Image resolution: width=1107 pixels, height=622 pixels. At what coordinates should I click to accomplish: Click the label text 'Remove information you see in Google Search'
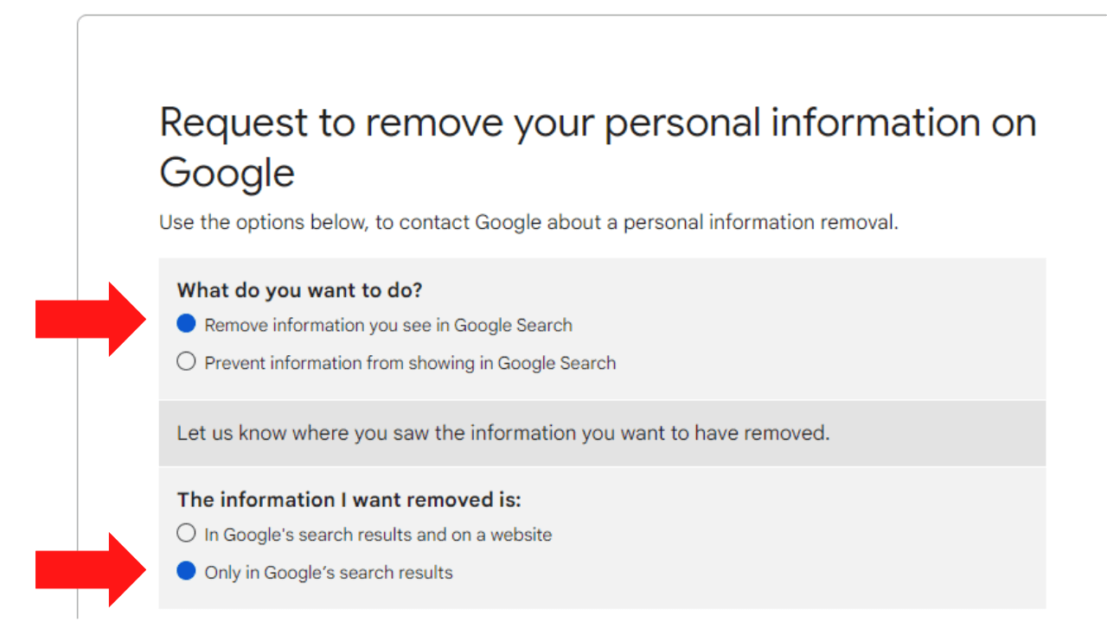click(x=388, y=326)
